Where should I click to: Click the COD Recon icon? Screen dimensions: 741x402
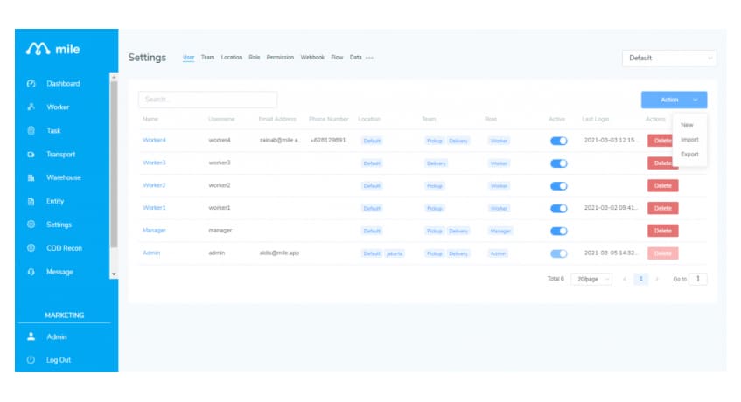31,248
